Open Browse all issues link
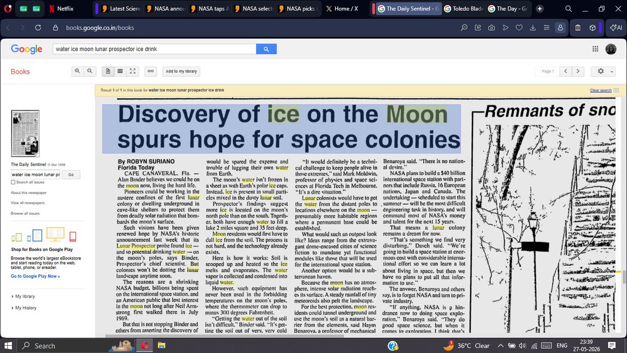 (x=25, y=213)
